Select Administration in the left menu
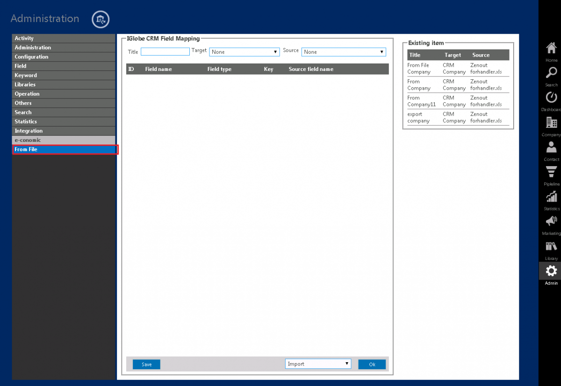Image resolution: width=561 pixels, height=386 pixels. pos(64,48)
